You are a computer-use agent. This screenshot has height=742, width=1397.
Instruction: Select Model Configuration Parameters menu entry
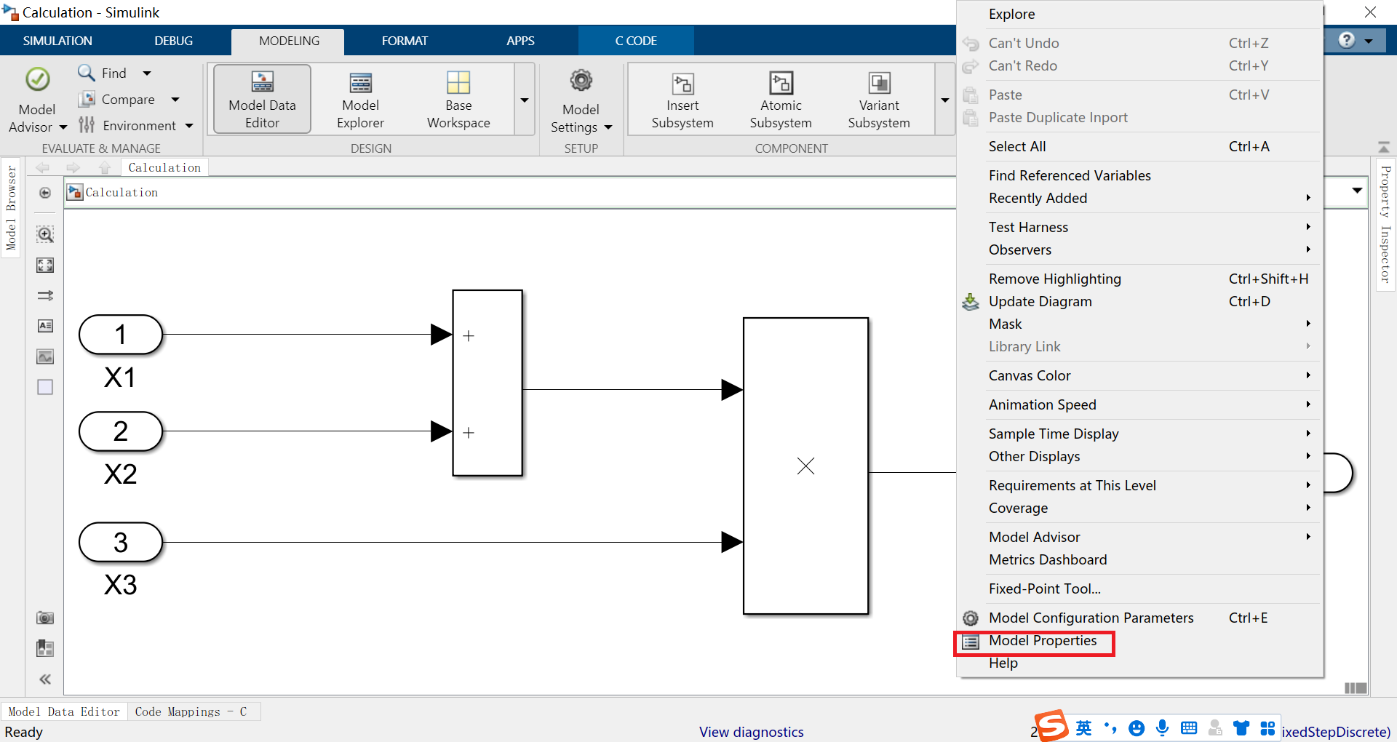tap(1139, 618)
